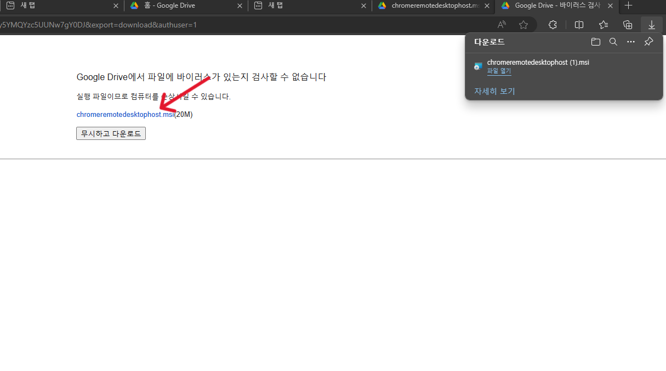Open the Read aloud icon in address bar
Image resolution: width=666 pixels, height=371 pixels.
[x=502, y=25]
